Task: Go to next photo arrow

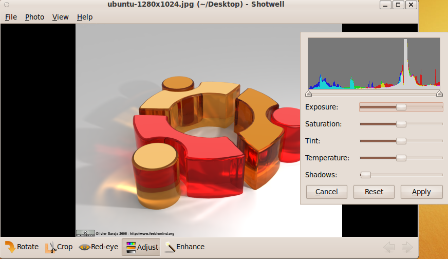Action: click(407, 247)
